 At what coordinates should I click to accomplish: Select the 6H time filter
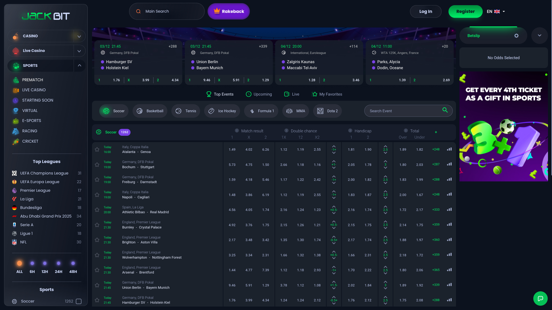32,263
